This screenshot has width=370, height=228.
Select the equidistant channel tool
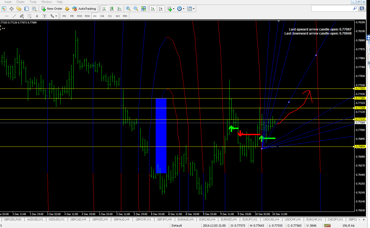click(22, 16)
